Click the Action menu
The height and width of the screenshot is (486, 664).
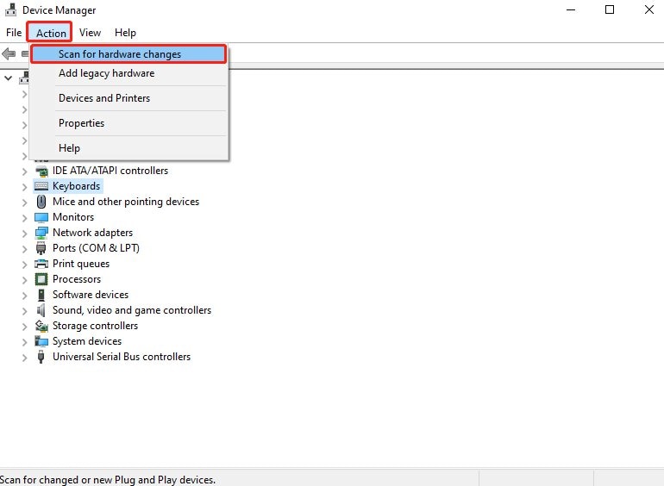(x=51, y=33)
